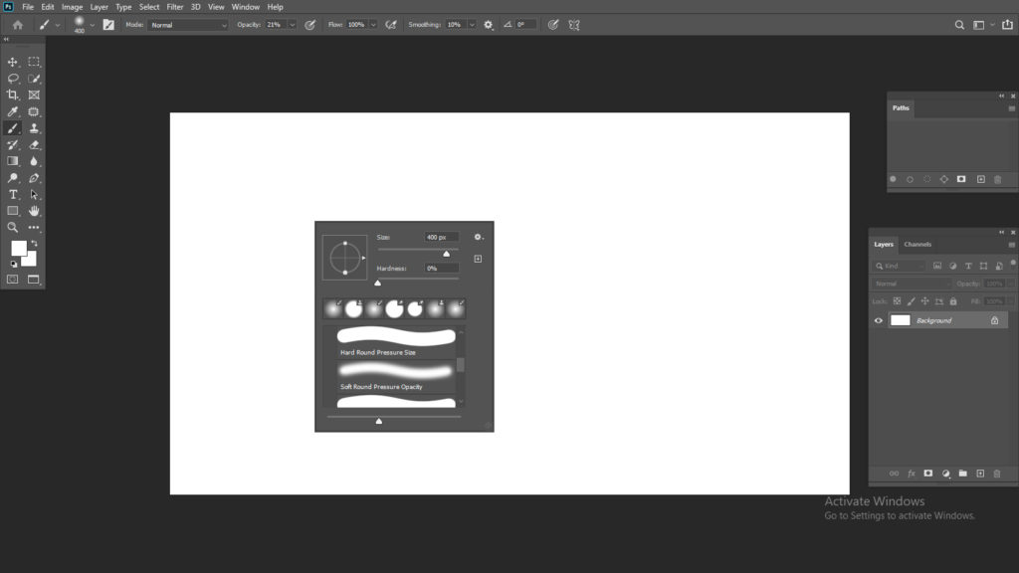Open Layers filter Kind dropdown
This screenshot has height=573, width=1019.
(900, 266)
